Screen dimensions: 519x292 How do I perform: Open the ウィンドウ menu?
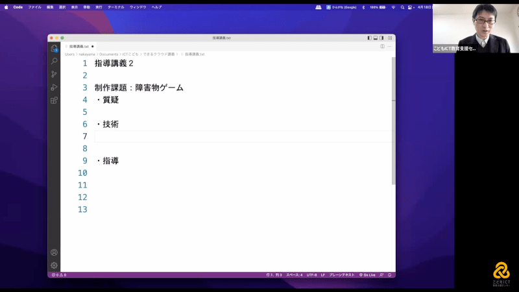pos(138,7)
